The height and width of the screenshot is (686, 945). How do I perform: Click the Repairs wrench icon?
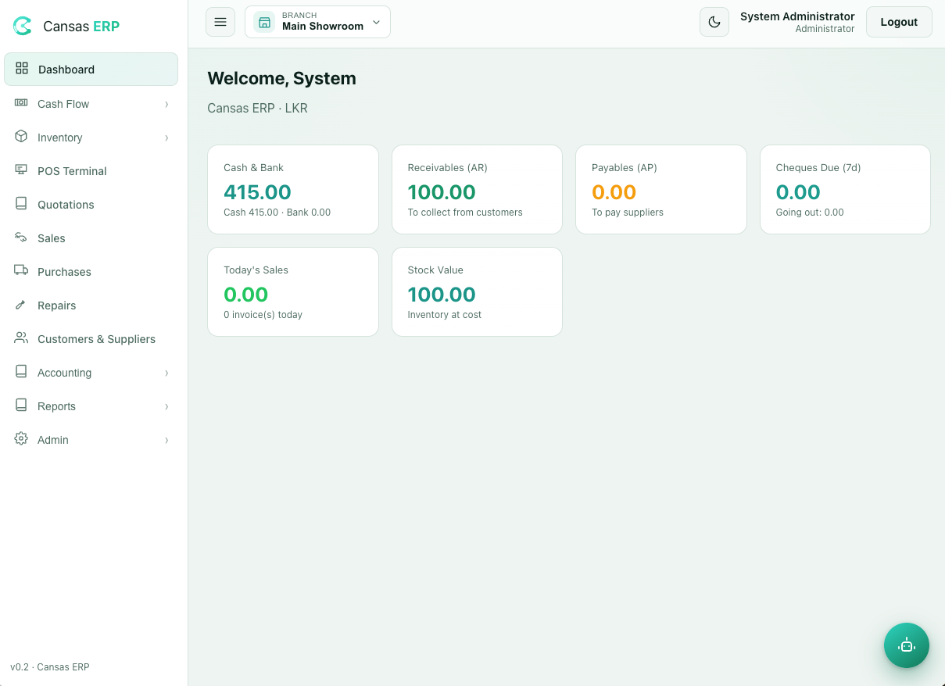click(x=21, y=305)
